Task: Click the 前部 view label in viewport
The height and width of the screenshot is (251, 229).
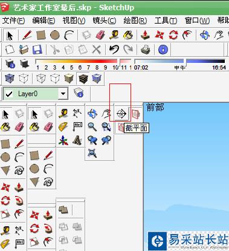Action: pos(155,107)
